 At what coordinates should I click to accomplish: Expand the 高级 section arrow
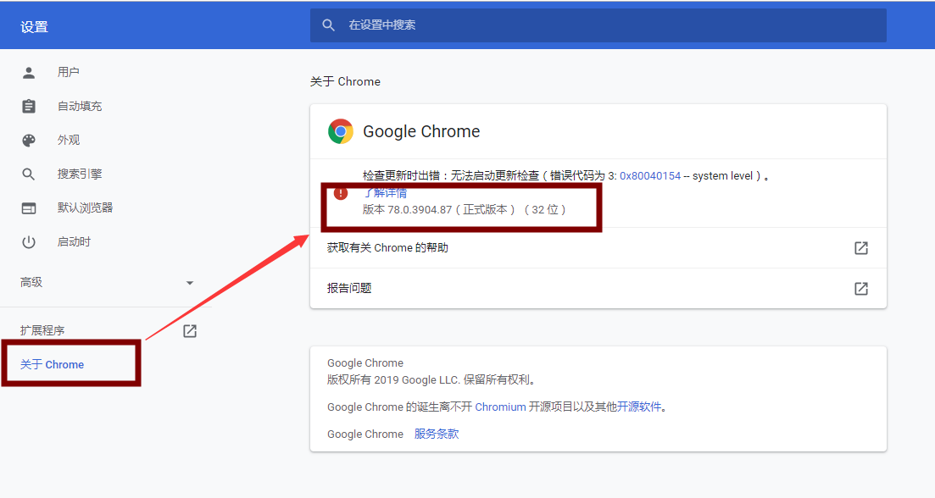tap(190, 283)
